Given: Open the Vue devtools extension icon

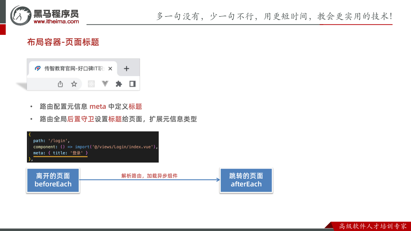Looking at the screenshot, I should (105, 84).
